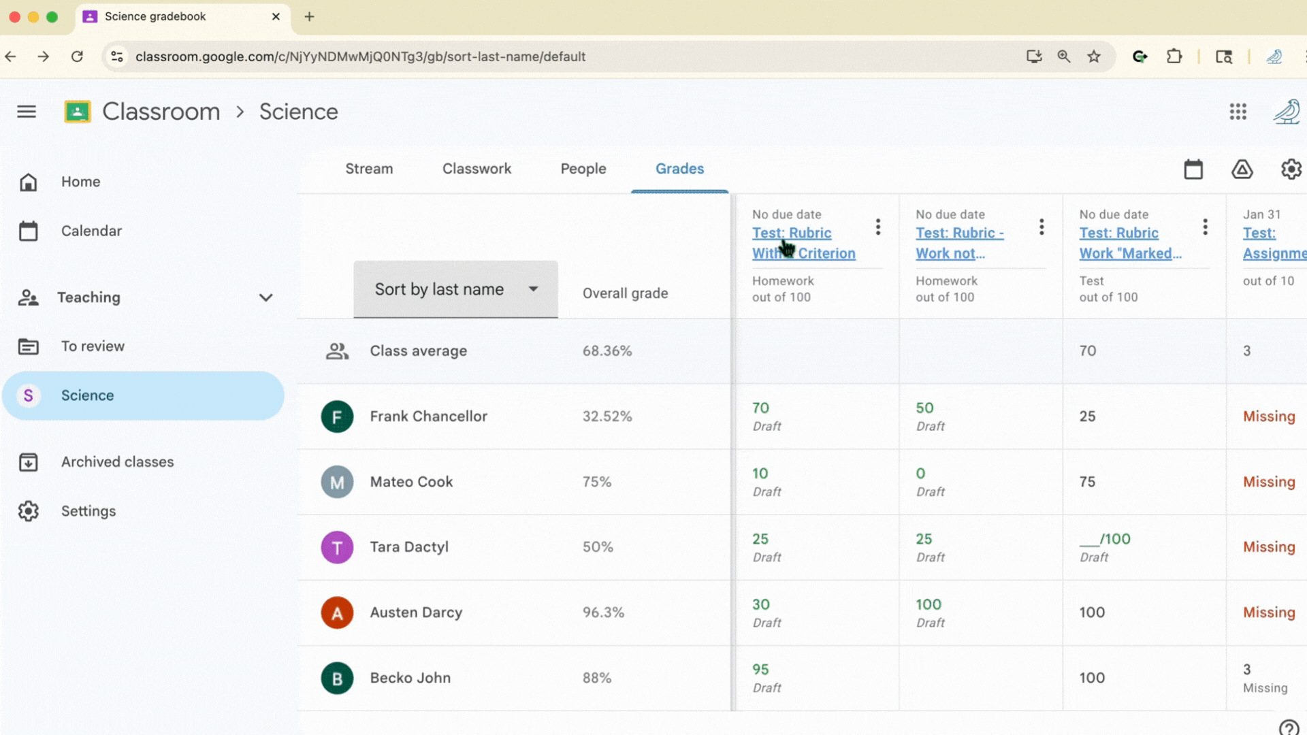The image size is (1307, 735).
Task: Switch to the Stream tab
Action: [x=369, y=169]
